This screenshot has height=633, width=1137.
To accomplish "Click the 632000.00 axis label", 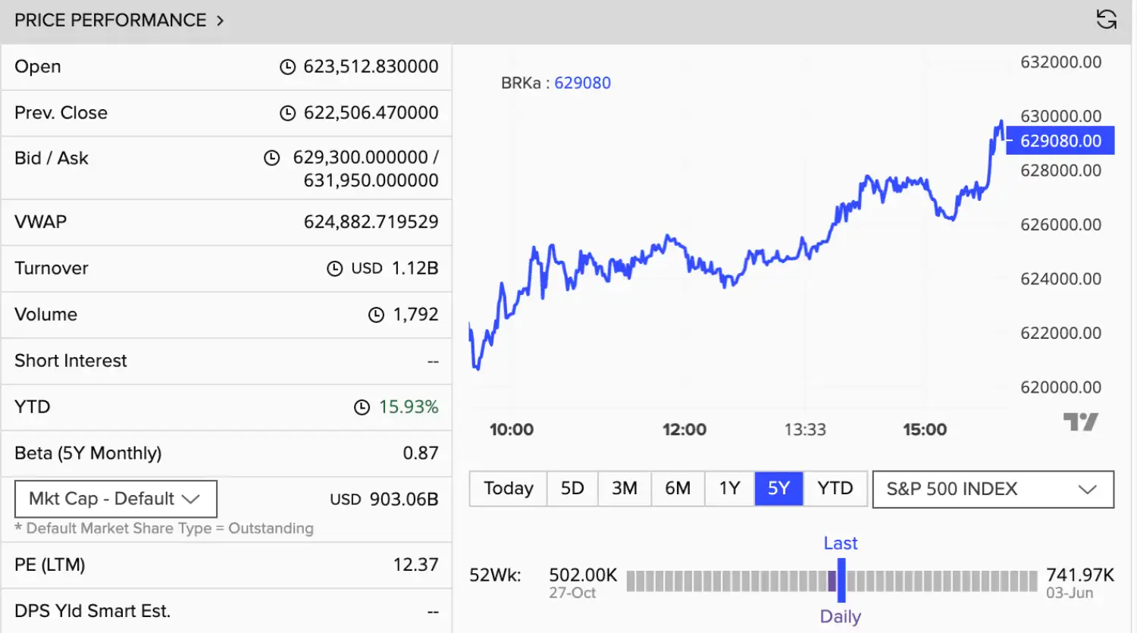I will (1060, 62).
